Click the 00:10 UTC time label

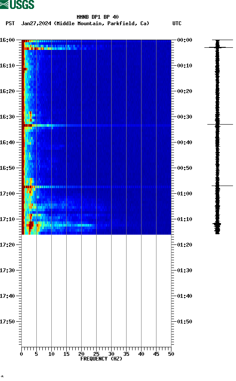click(x=185, y=66)
